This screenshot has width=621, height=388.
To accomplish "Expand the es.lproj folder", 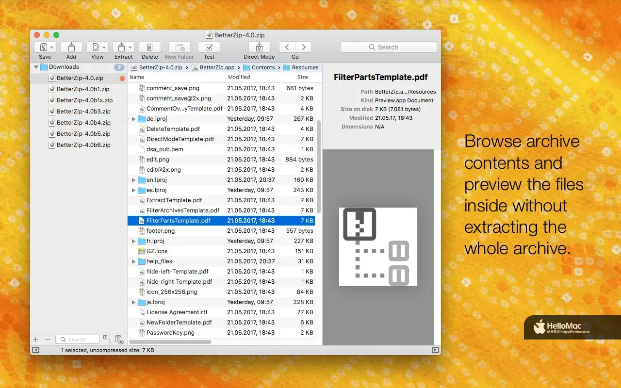I will [134, 190].
